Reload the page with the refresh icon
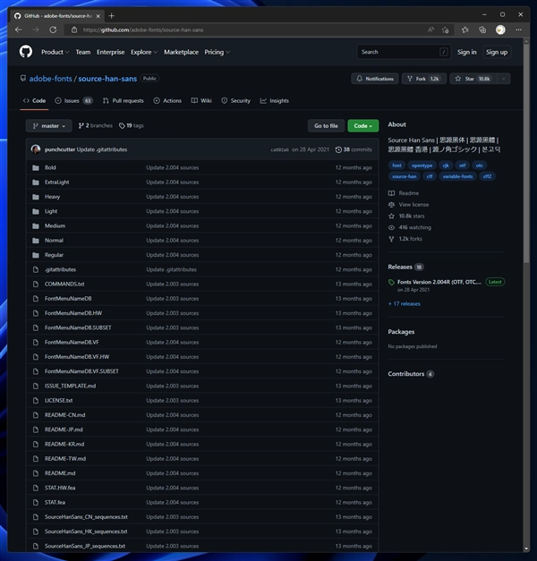 pos(53,30)
